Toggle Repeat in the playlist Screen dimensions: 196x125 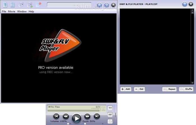coord(169,89)
